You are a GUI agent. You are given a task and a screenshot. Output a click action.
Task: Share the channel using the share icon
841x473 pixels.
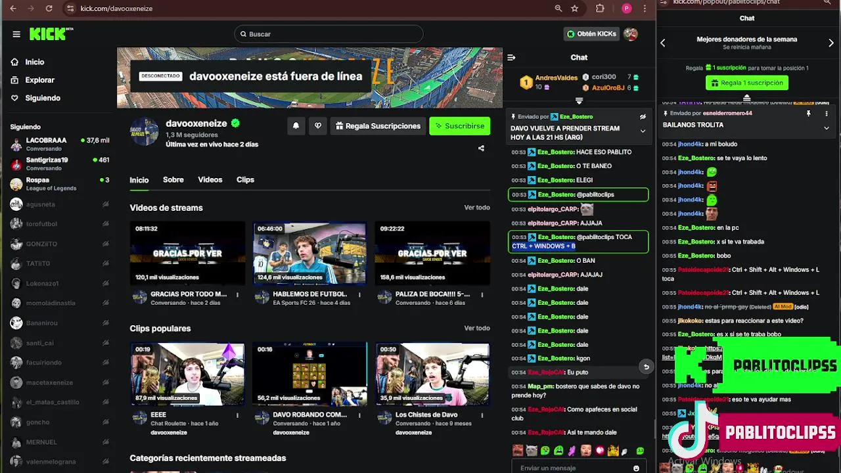point(481,148)
